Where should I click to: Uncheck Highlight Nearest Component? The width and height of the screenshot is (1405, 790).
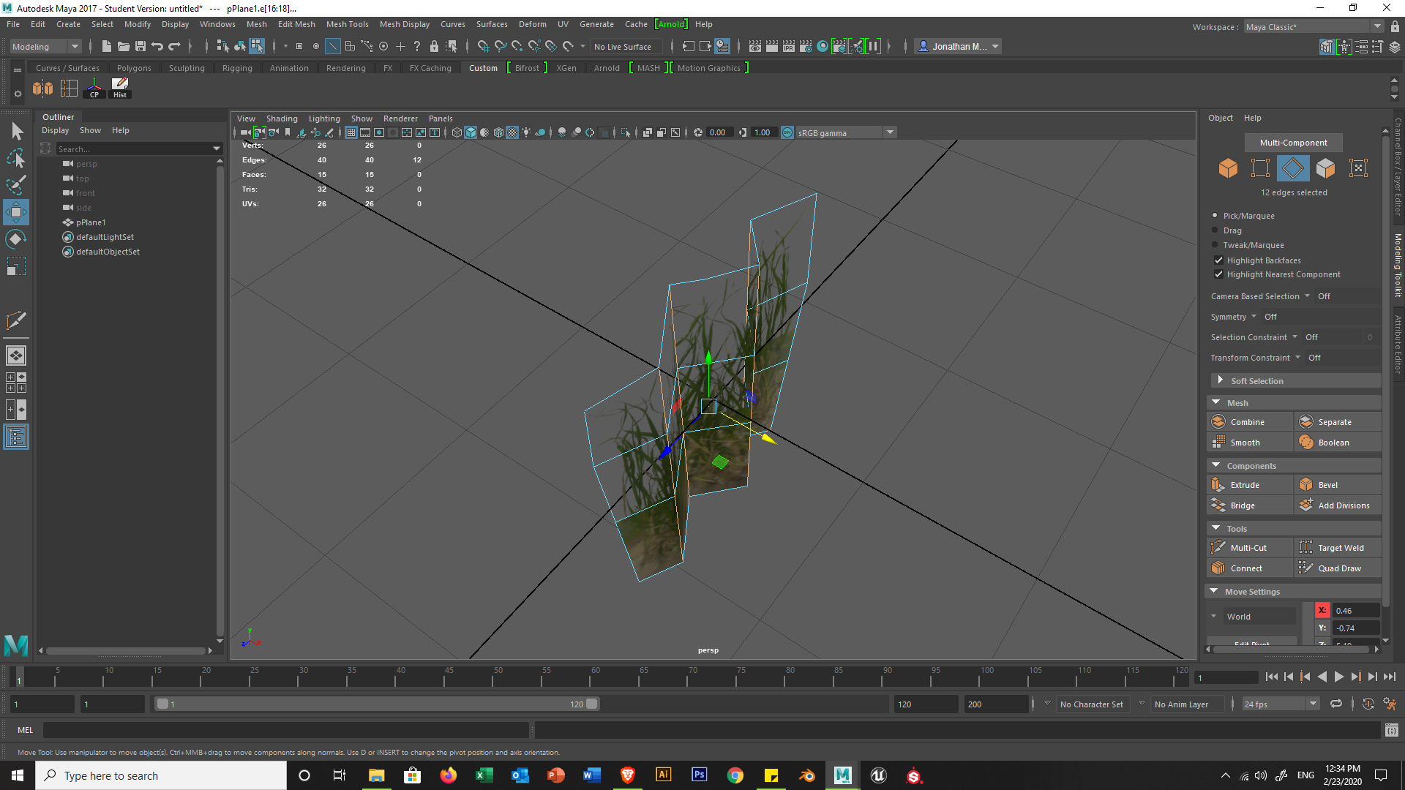(x=1218, y=274)
